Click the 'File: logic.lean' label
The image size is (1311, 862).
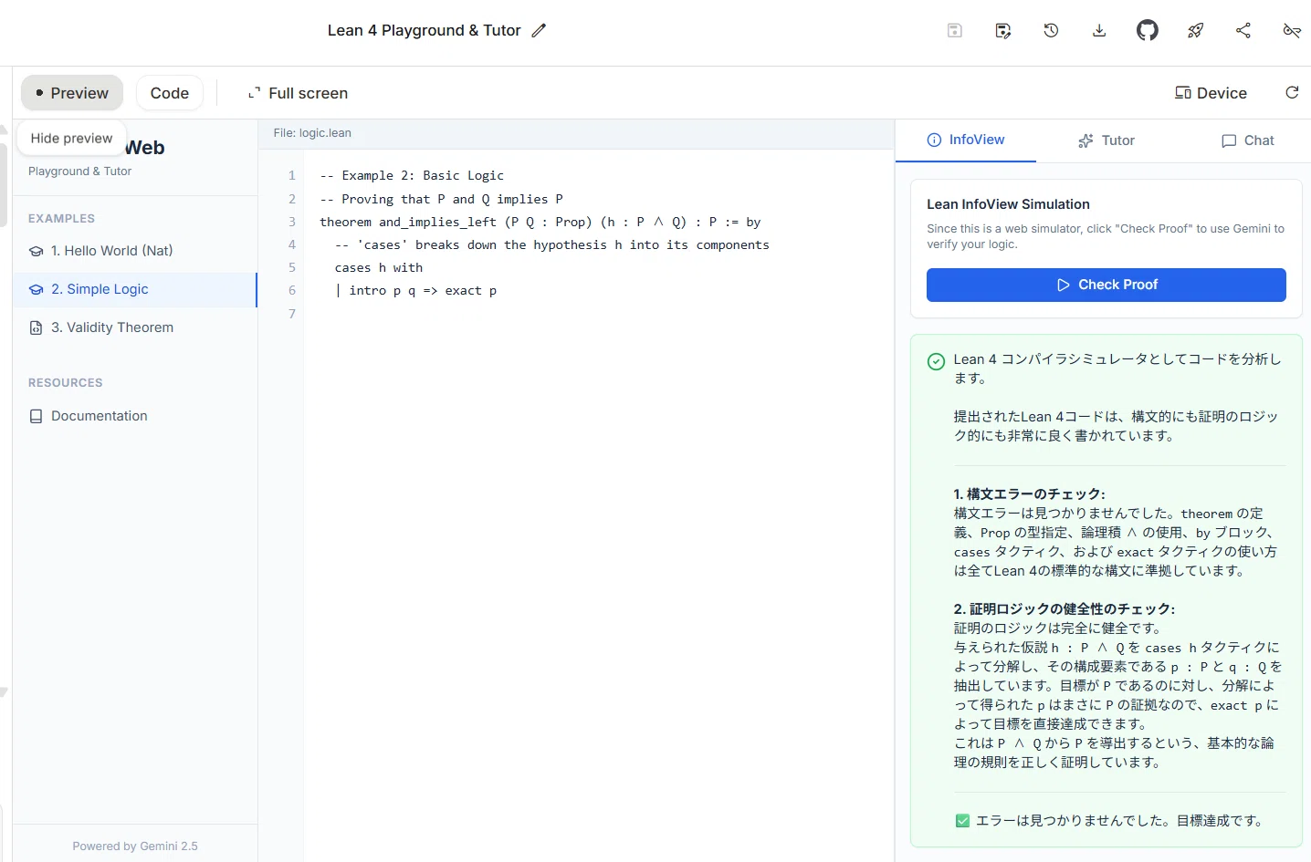(x=312, y=133)
